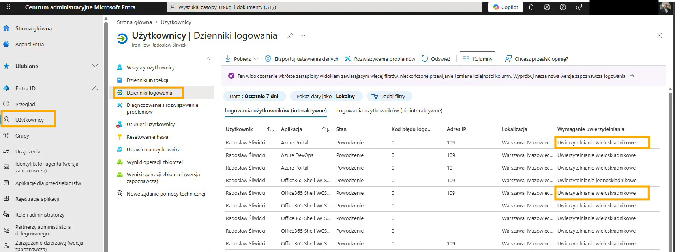
Task: Go to Strona główna in sidebar
Action: [34, 28]
